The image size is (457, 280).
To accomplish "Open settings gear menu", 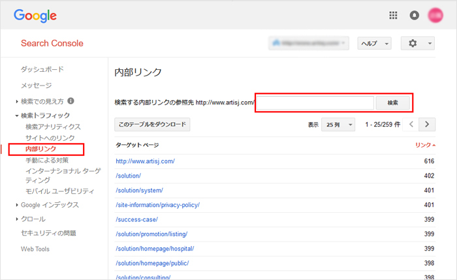I will click(x=418, y=44).
